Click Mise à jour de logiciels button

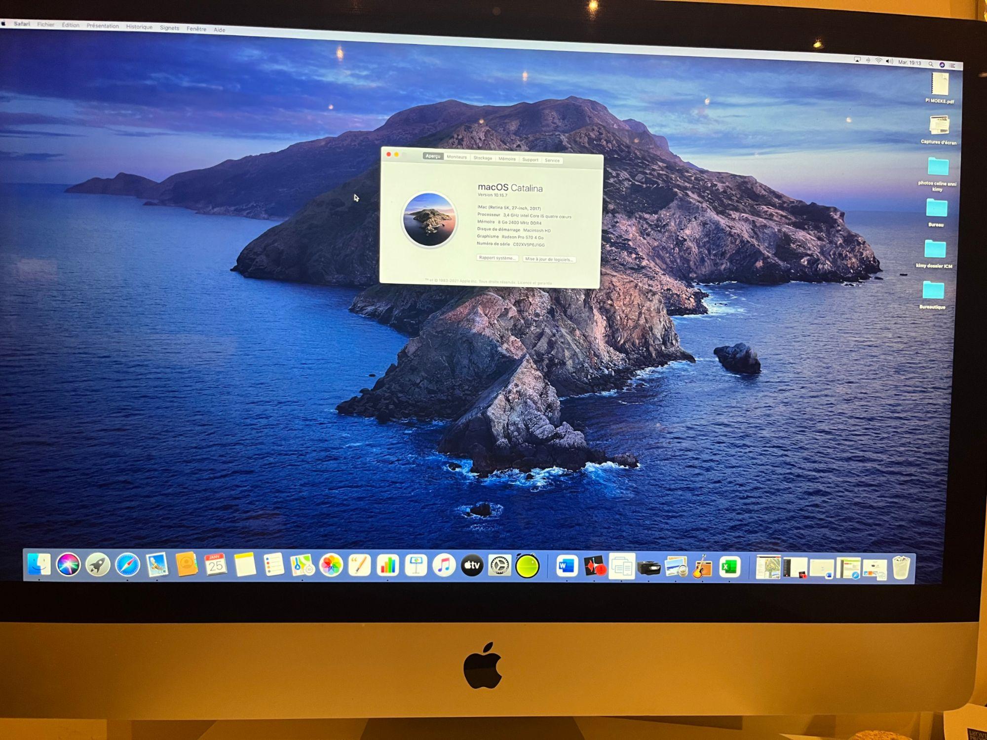[549, 259]
